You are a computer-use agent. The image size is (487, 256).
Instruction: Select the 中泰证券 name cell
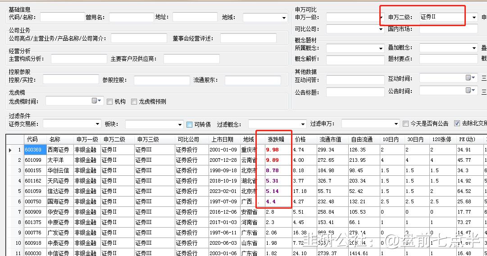(59, 243)
